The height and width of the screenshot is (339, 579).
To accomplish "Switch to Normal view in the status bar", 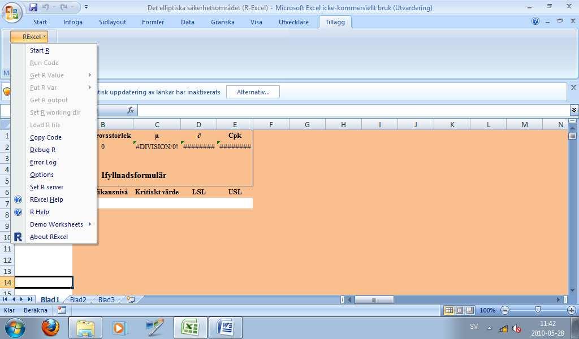I will click(449, 310).
